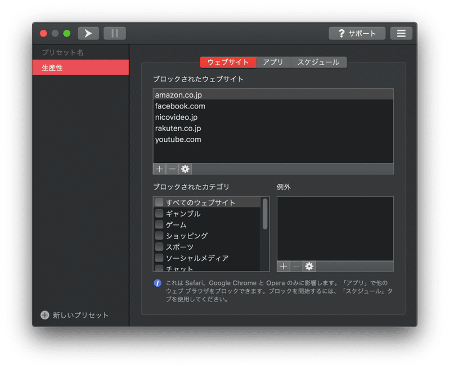Screen dimensions: 450x370
Task: Click the pause button in toolbar
Action: tap(115, 33)
